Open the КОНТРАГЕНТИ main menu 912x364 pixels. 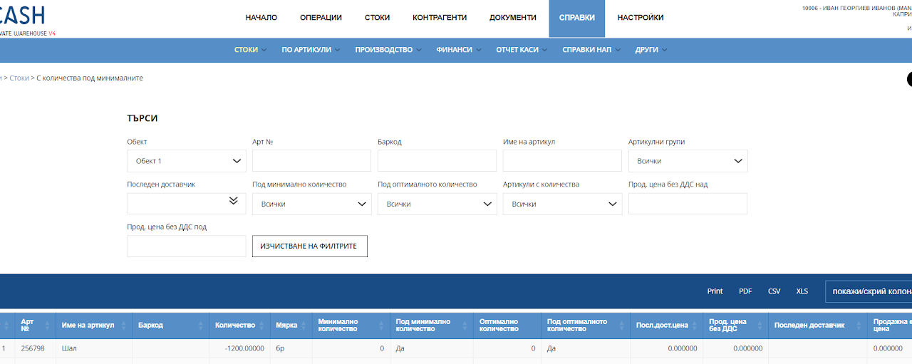440,18
